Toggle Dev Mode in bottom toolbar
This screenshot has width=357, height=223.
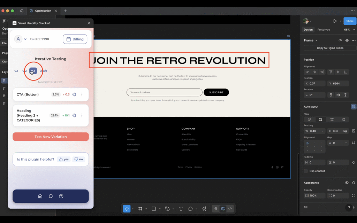pyautogui.click(x=230, y=209)
